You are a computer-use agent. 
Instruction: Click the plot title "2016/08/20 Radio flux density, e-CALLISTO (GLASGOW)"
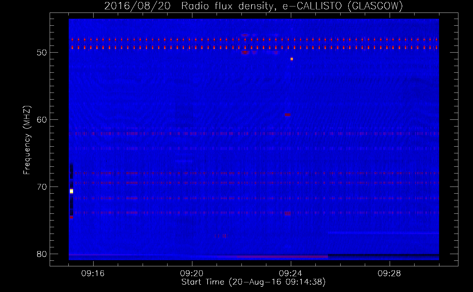click(x=253, y=6)
